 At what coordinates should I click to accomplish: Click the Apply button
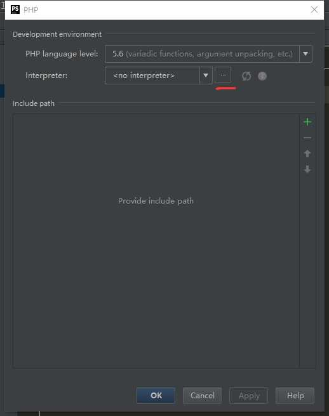pyautogui.click(x=249, y=396)
